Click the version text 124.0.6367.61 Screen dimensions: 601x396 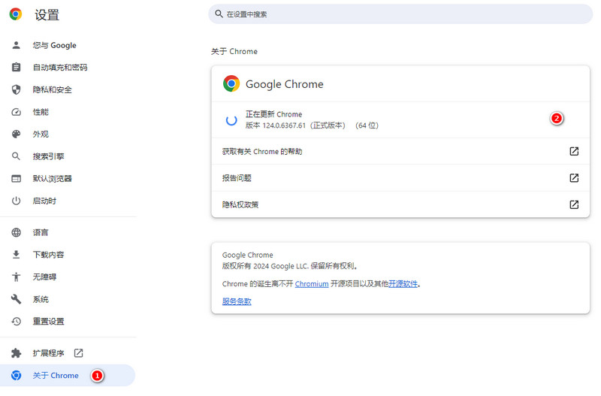(284, 125)
